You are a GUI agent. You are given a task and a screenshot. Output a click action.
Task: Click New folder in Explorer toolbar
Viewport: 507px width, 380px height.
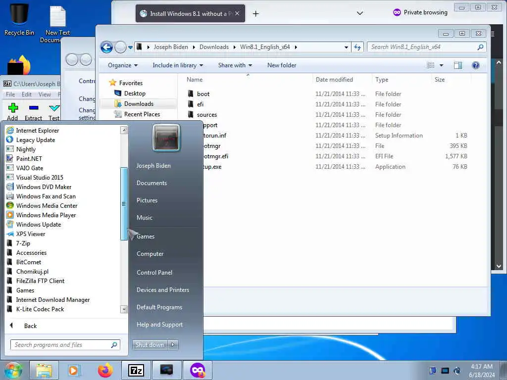coord(282,65)
